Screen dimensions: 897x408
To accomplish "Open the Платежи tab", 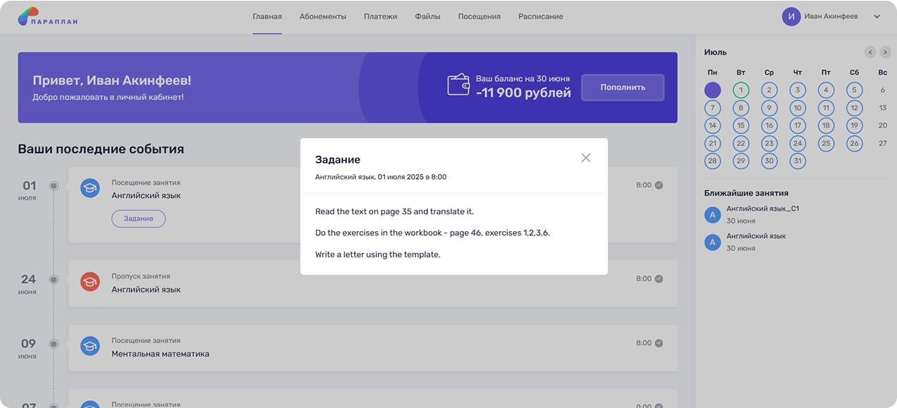I will pos(380,16).
